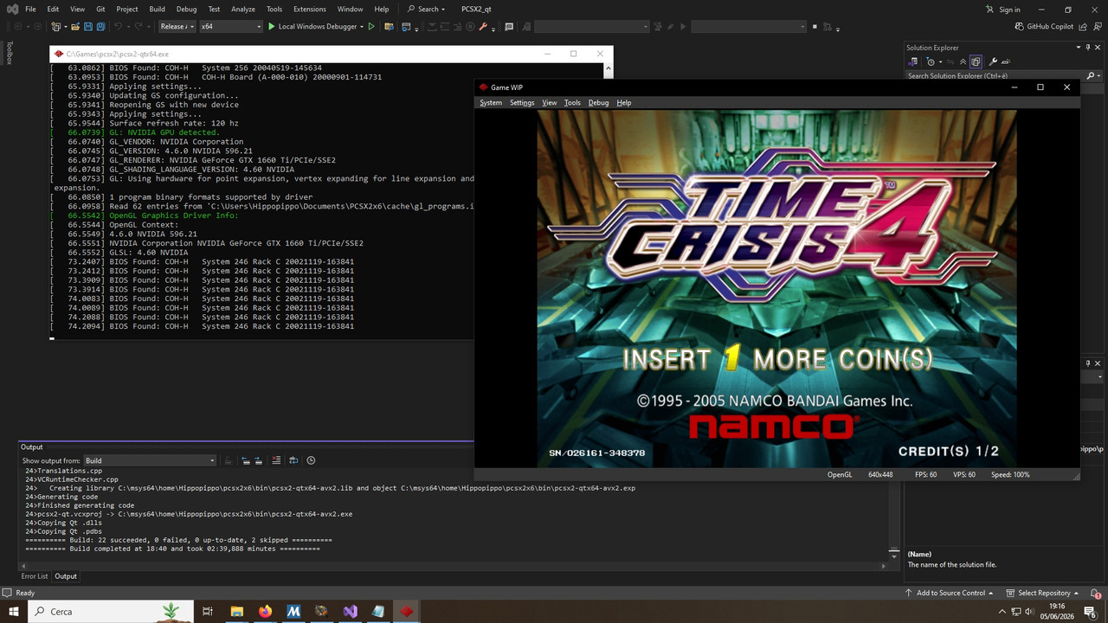Open GitHub Copilot button
This screenshot has width=1108, height=623.
pos(1044,27)
